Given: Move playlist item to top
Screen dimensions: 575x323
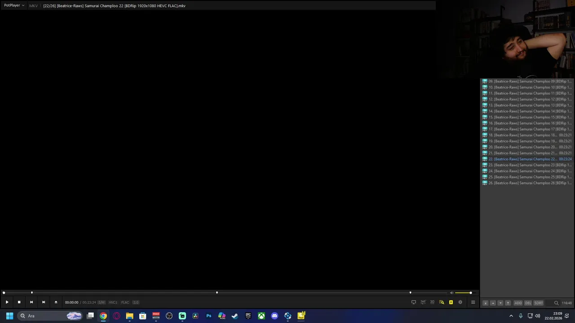Looking at the screenshot, I should point(485,303).
